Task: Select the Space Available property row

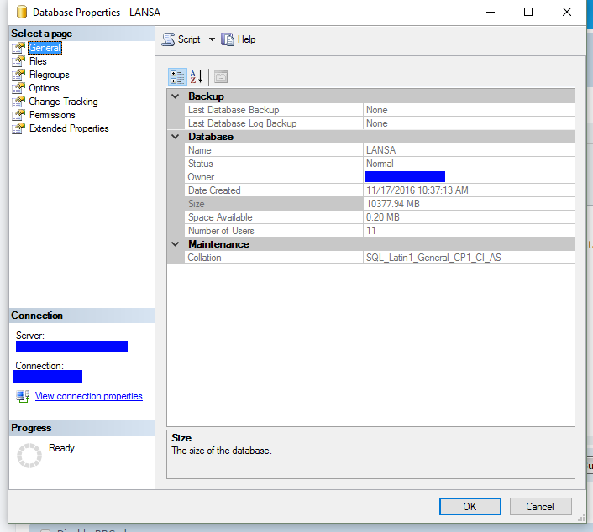Action: click(x=380, y=217)
